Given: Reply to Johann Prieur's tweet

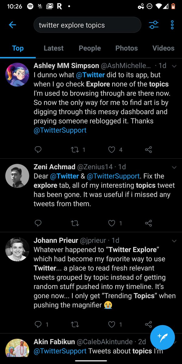Looking at the screenshot, I should click(38, 325).
